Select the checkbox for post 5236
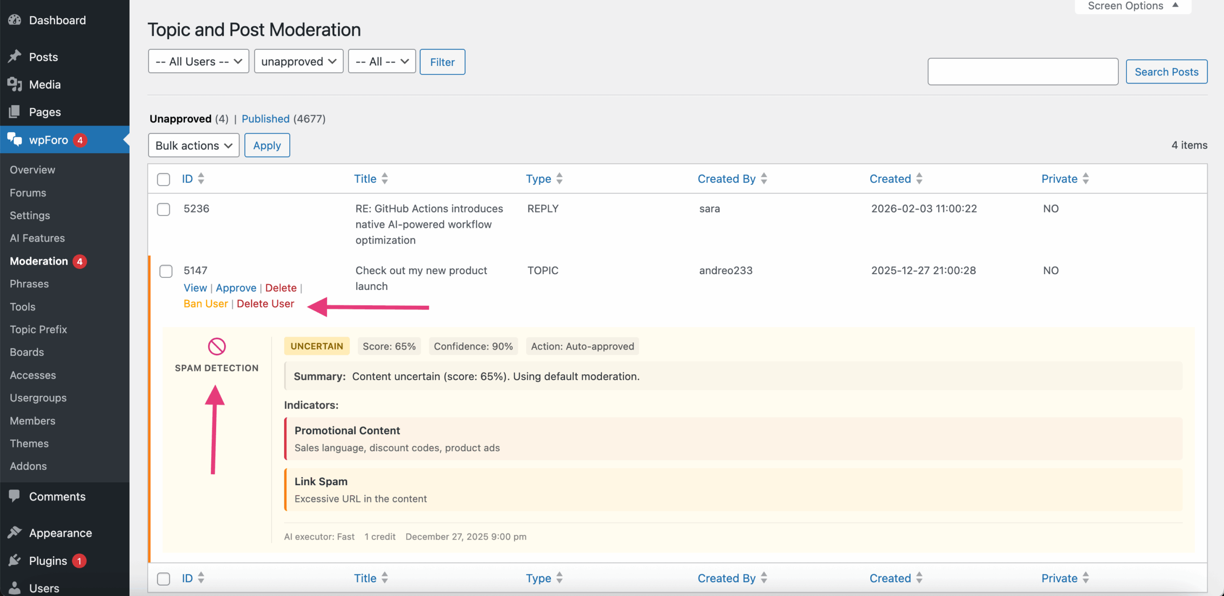Image resolution: width=1224 pixels, height=596 pixels. point(164,209)
